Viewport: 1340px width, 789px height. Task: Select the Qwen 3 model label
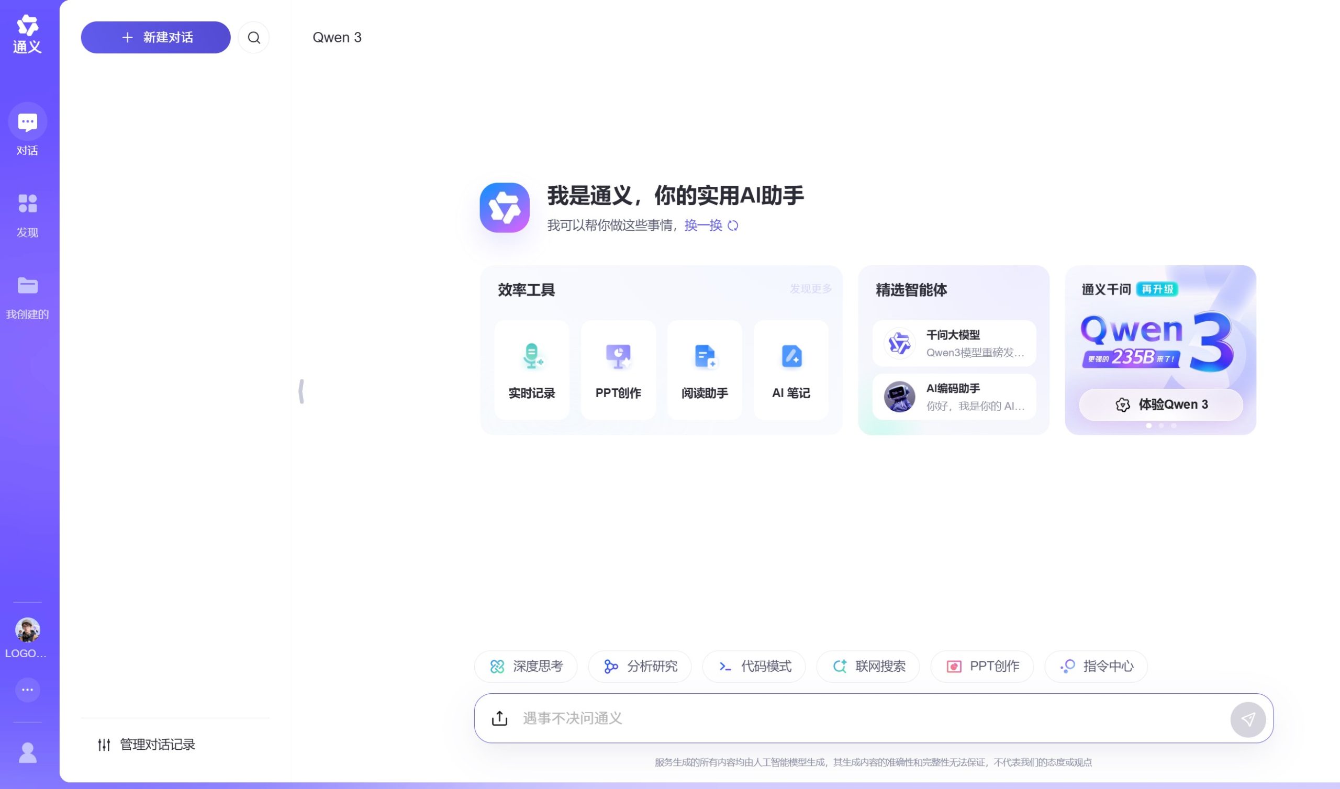point(337,37)
